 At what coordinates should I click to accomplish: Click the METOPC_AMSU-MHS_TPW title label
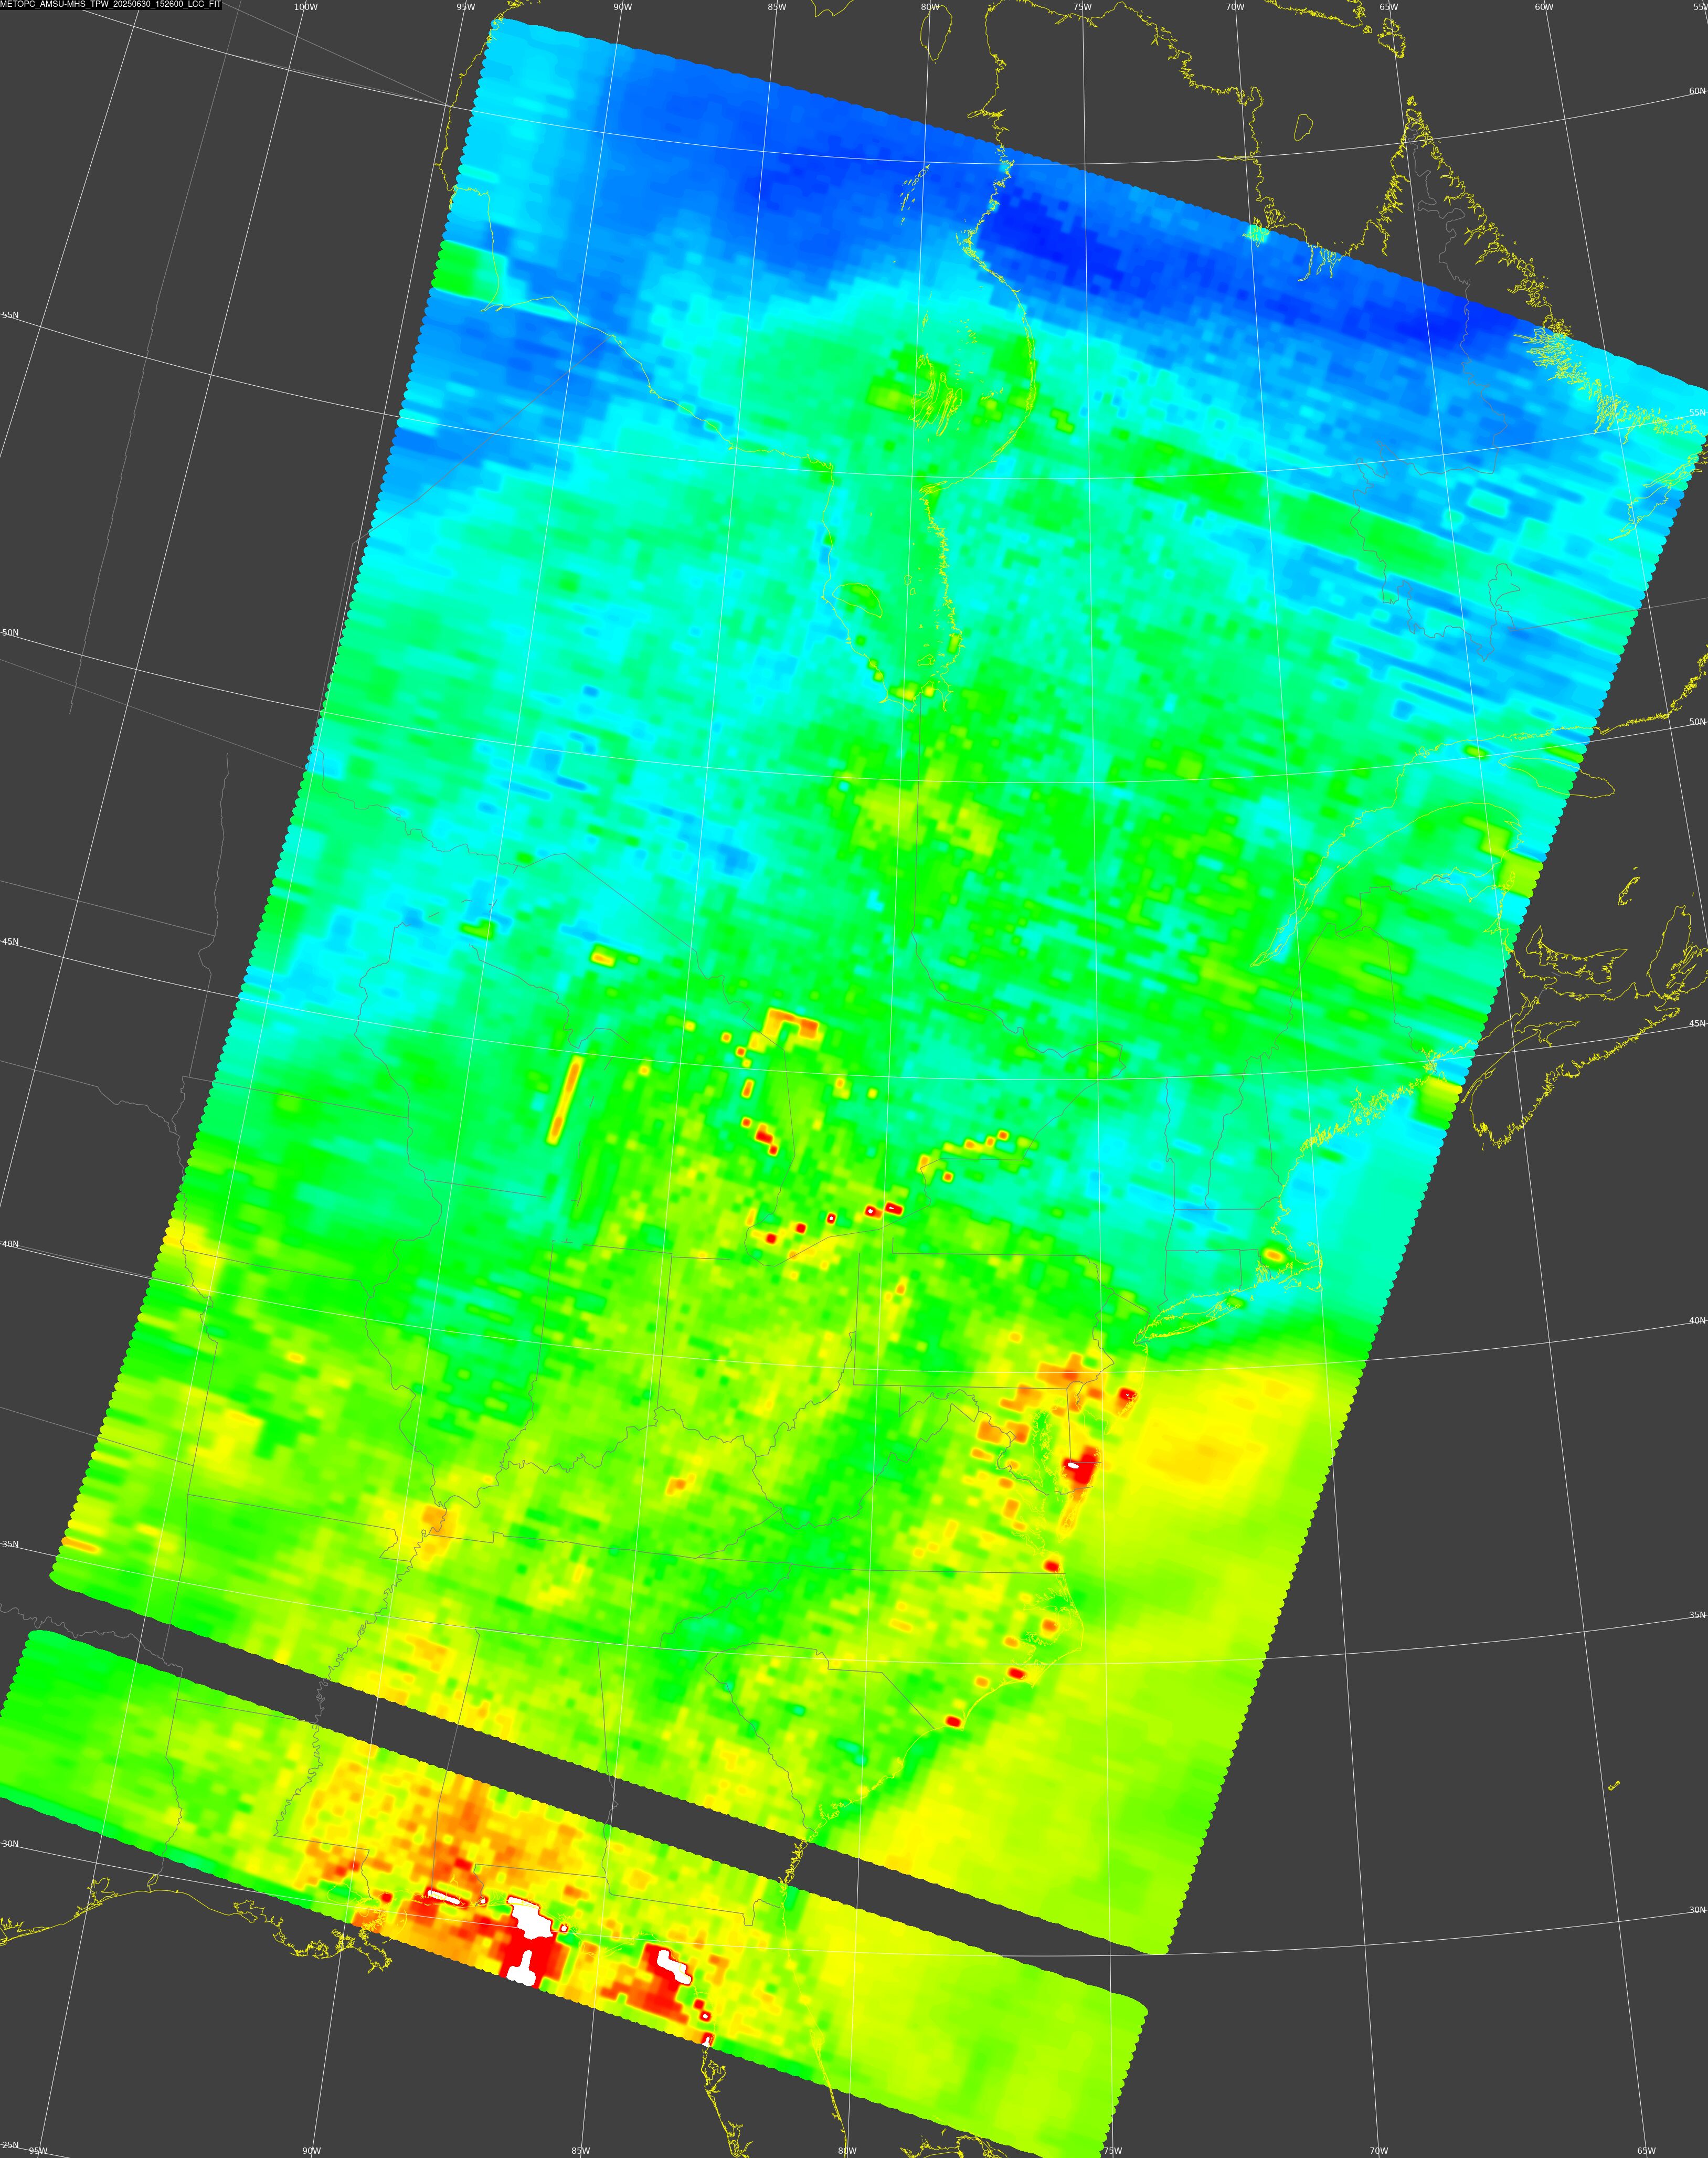(111, 5)
